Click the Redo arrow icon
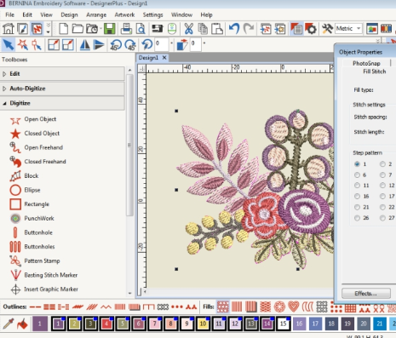 [x=249, y=29]
